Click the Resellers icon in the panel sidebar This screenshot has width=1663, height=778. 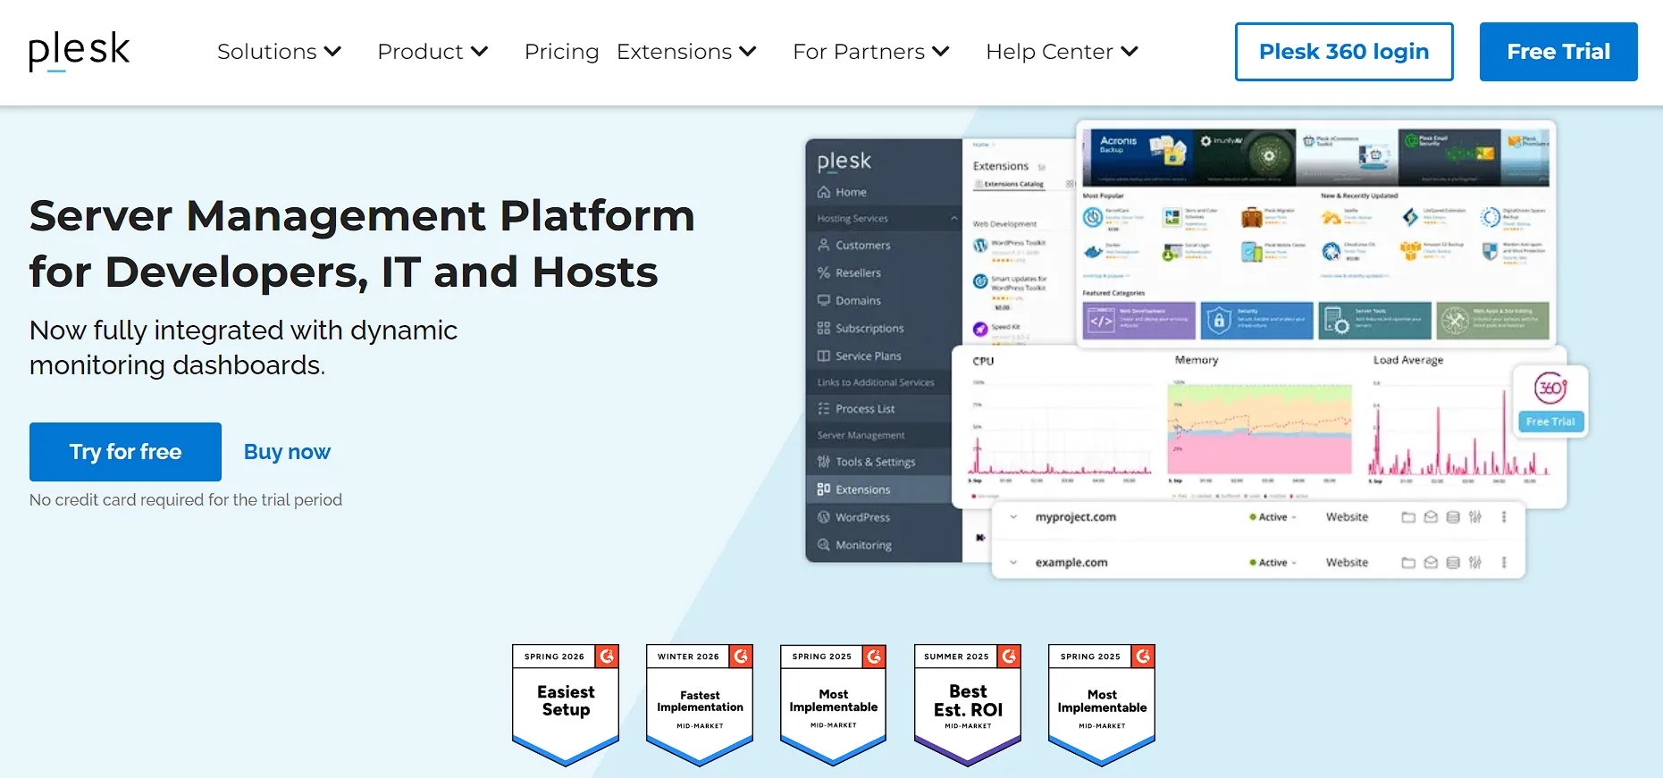[824, 272]
